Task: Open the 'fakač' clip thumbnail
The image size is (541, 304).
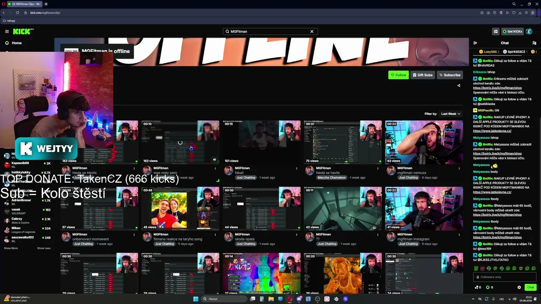Action: 262,142
